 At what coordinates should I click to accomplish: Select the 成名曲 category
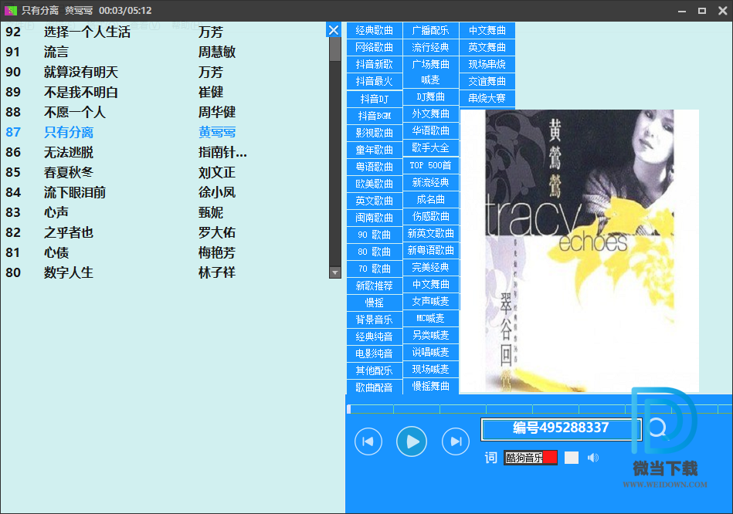point(430,200)
